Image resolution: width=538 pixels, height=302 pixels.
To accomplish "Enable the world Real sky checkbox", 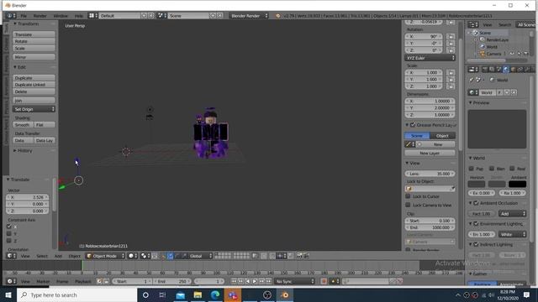I will pos(512,169).
